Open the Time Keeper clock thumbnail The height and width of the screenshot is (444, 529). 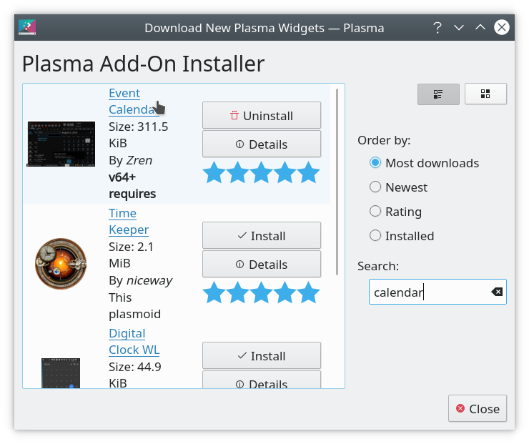(61, 264)
